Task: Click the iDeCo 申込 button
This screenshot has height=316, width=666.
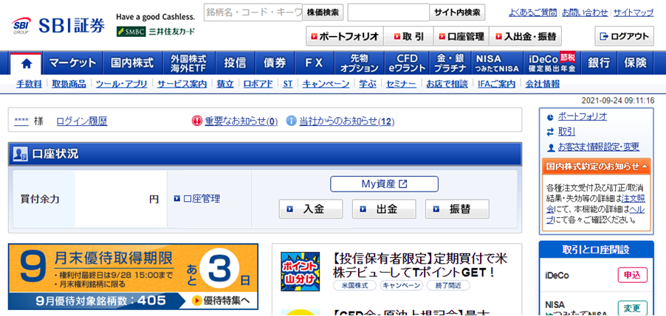Action: coord(632,275)
